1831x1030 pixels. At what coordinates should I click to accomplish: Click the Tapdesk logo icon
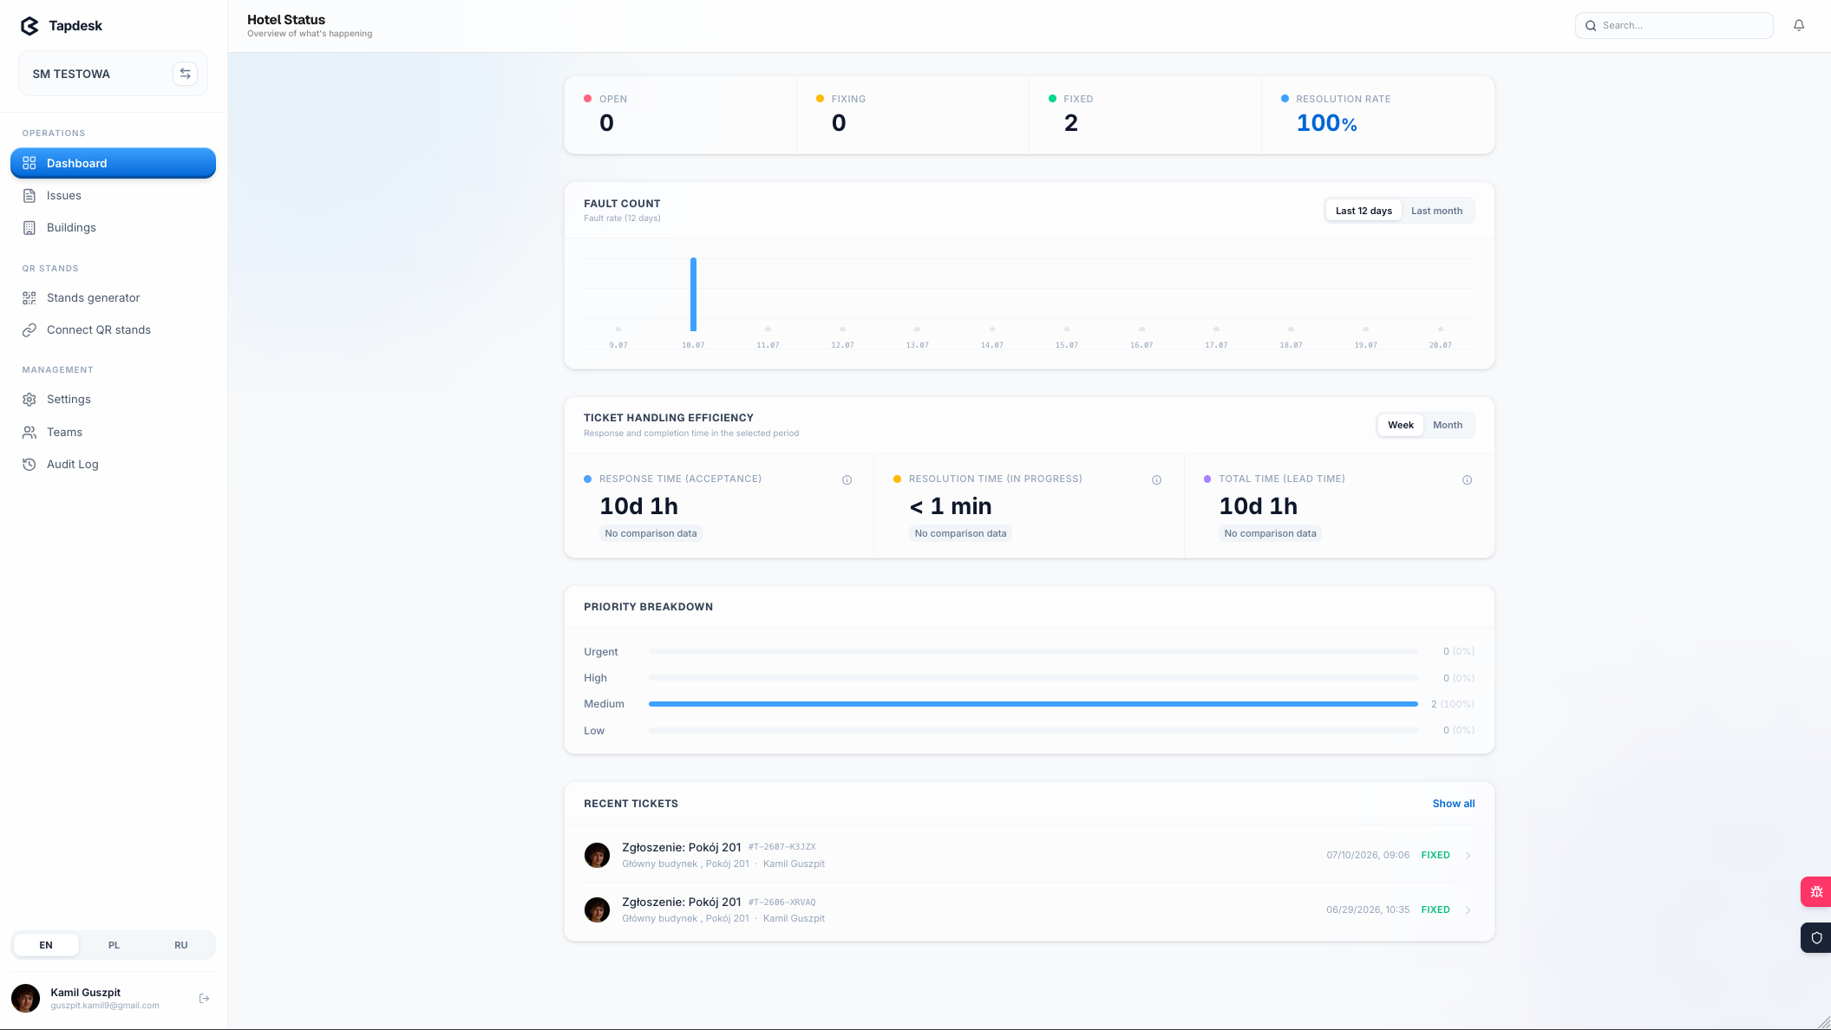coord(29,26)
